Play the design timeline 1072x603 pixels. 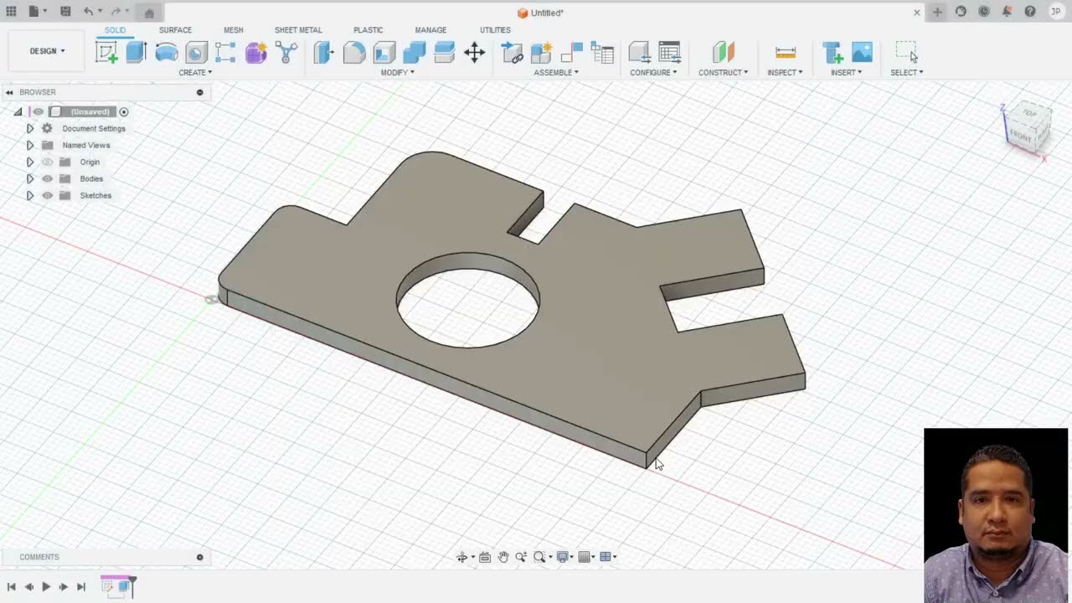[46, 587]
